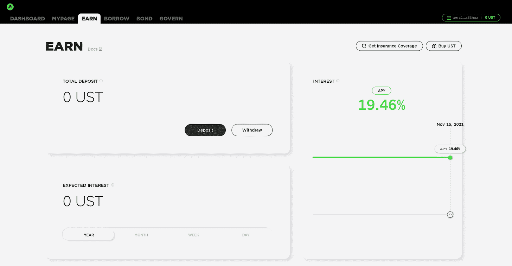Click the green Anchor logo icon
Viewport: 512px width, 266px height.
tap(10, 7)
